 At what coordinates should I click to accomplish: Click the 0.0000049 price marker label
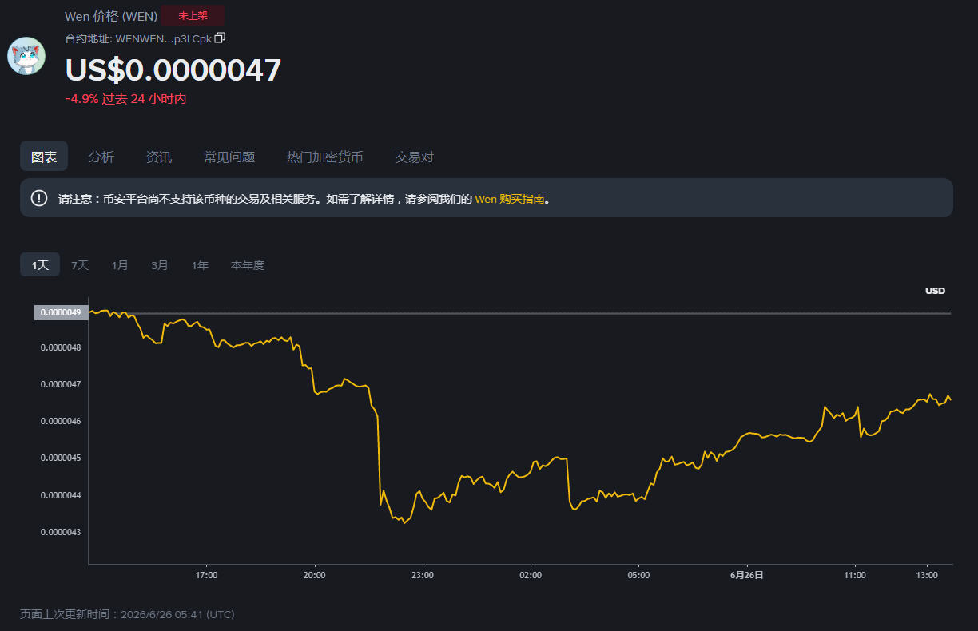point(61,312)
